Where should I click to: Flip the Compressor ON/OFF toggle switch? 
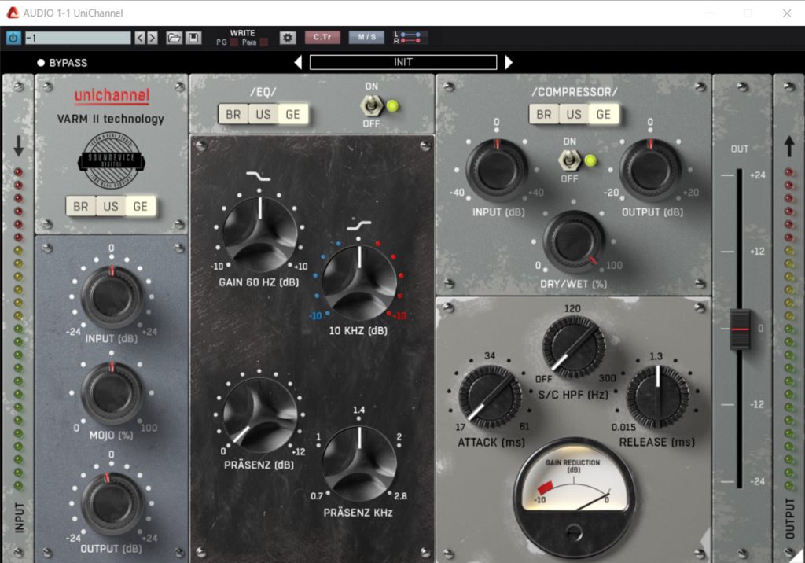click(569, 160)
